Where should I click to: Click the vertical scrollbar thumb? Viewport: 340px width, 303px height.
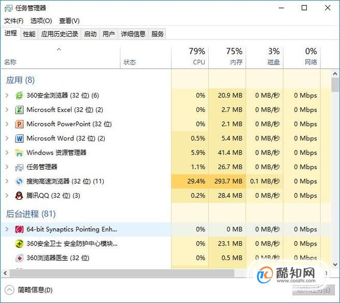point(335,85)
